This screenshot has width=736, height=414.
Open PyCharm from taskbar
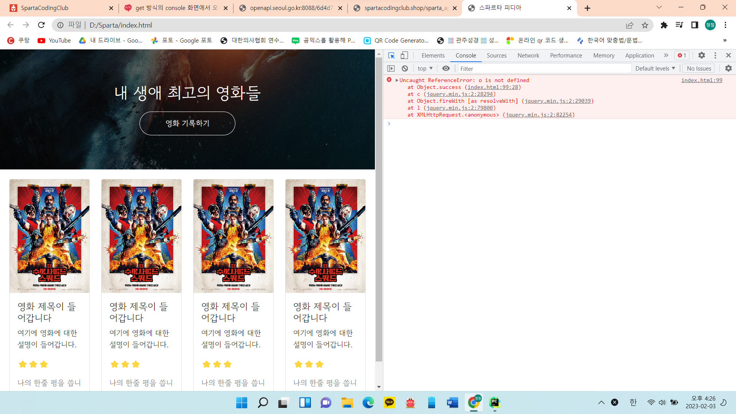point(495,402)
